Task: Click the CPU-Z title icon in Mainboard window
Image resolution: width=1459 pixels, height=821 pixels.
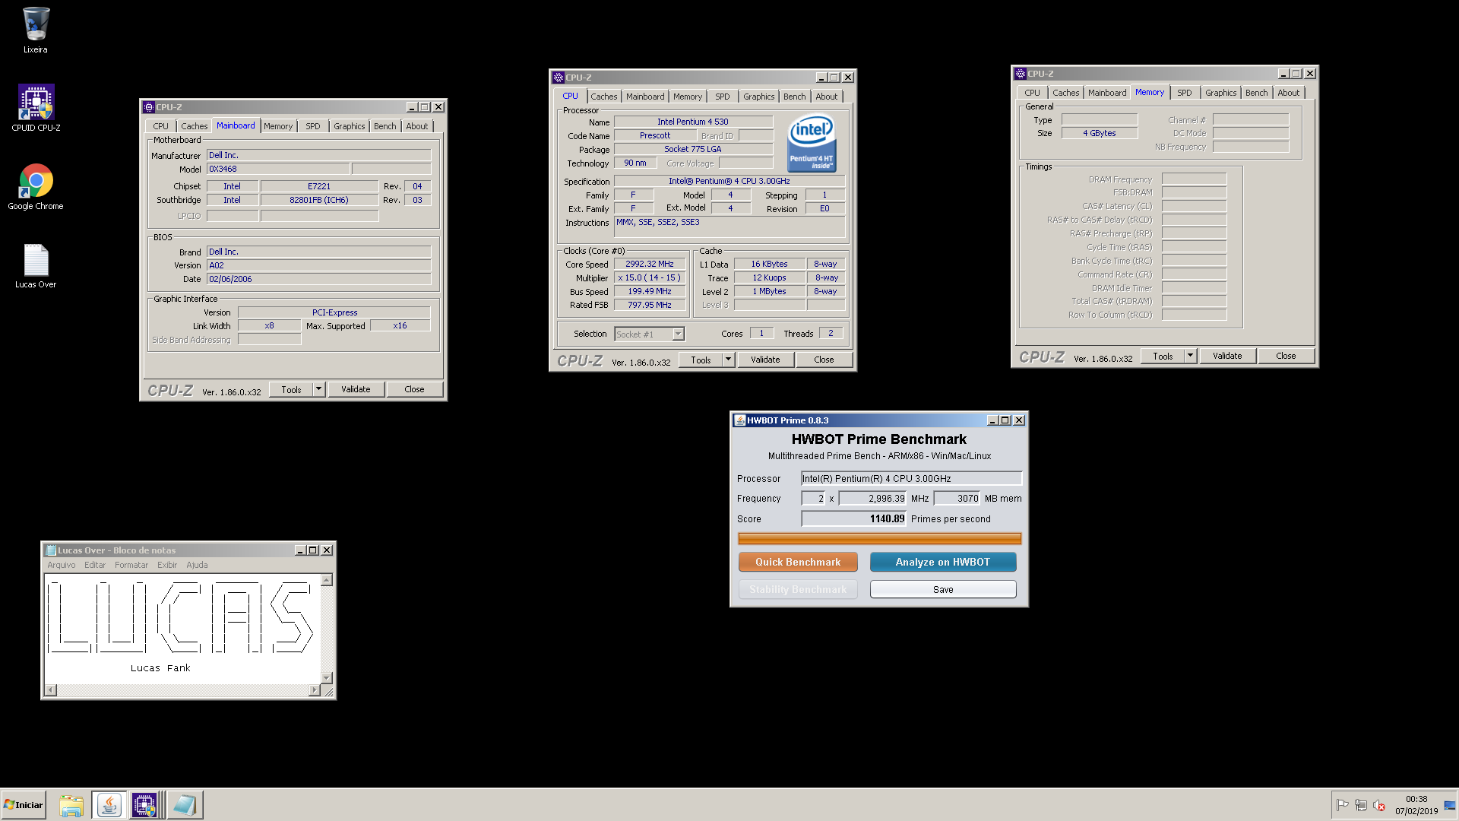Action: click(149, 107)
